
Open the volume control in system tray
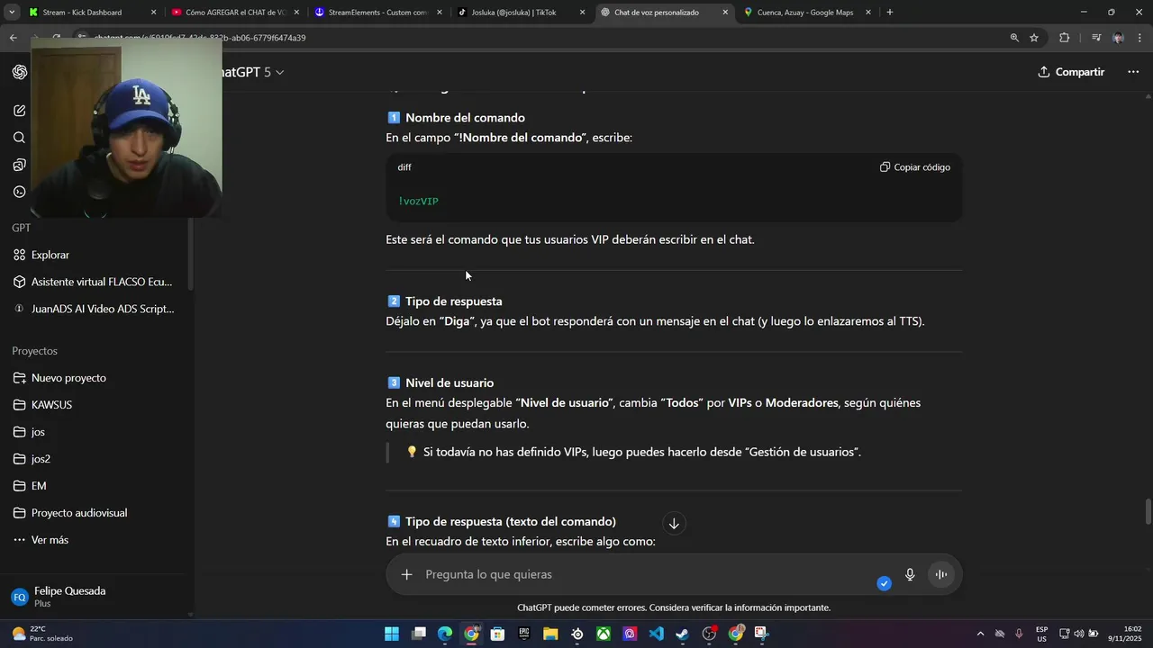[1079, 634]
